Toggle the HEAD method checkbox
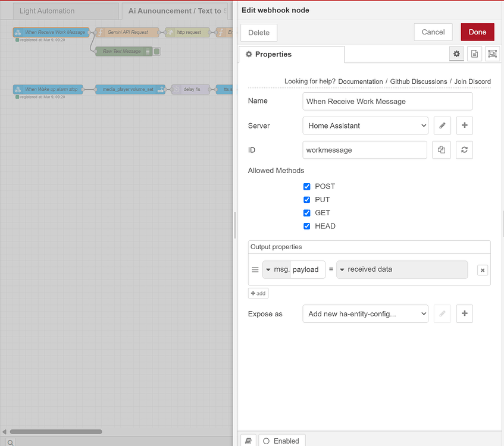The width and height of the screenshot is (504, 446). coord(307,226)
